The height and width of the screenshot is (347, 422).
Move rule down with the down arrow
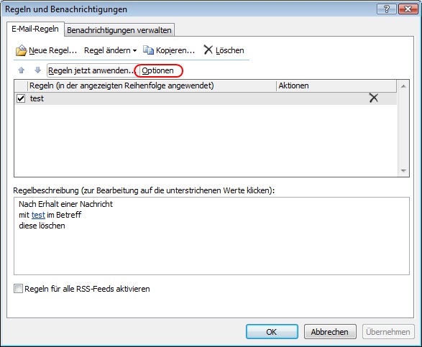click(x=37, y=70)
